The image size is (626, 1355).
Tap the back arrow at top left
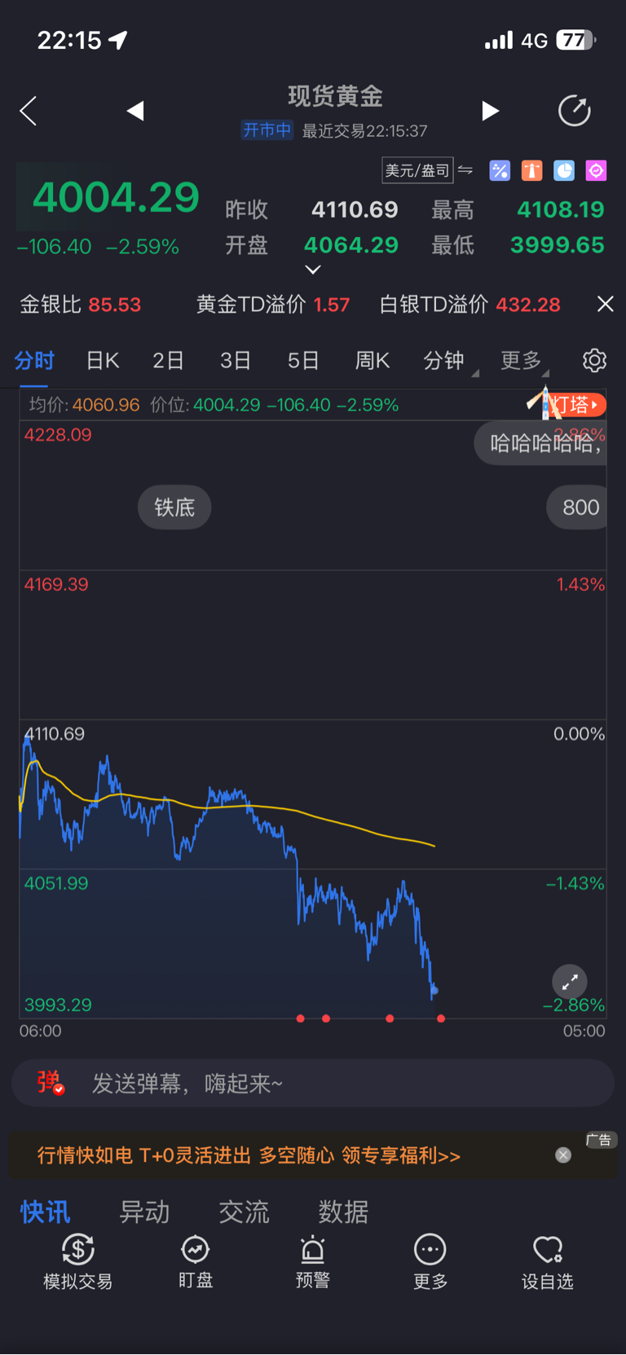click(29, 111)
